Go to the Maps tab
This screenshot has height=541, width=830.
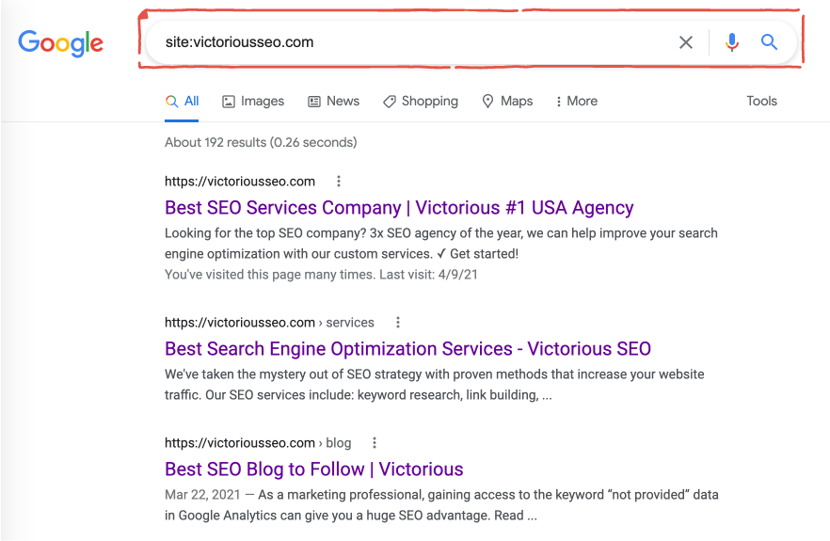click(x=507, y=102)
